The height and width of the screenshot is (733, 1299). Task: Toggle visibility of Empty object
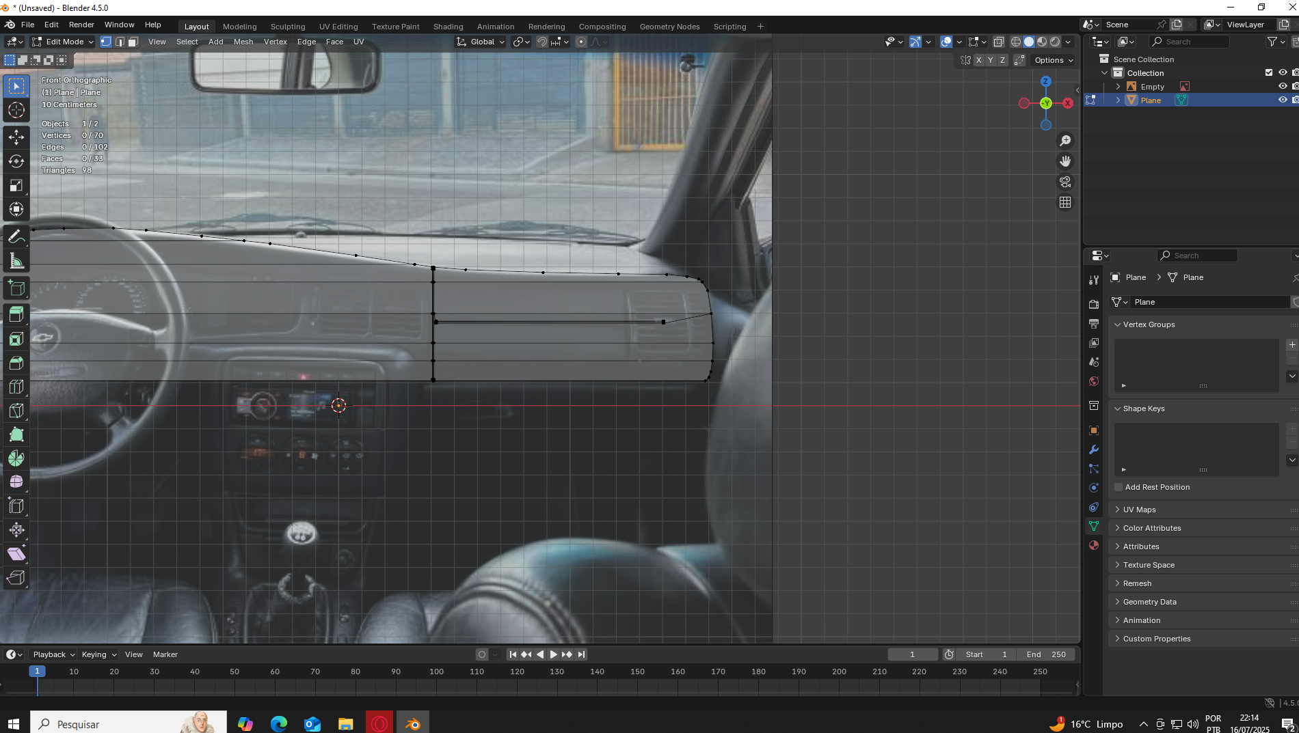pyautogui.click(x=1283, y=87)
